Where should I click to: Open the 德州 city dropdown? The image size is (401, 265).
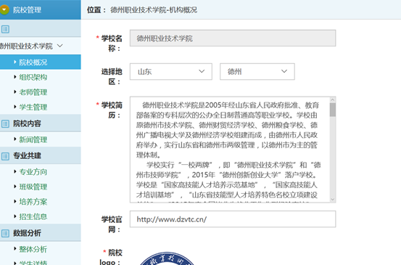(x=257, y=71)
